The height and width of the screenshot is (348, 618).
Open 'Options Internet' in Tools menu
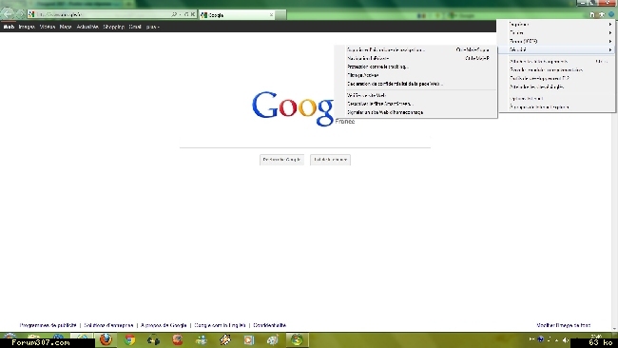click(556, 99)
